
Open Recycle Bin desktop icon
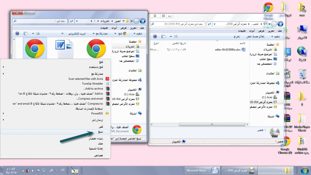tap(302, 75)
